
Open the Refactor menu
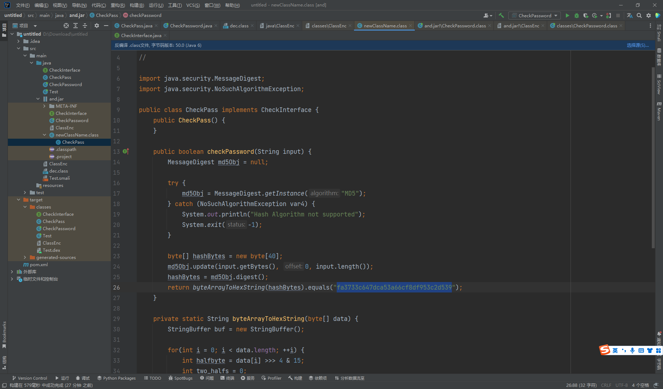[118, 5]
